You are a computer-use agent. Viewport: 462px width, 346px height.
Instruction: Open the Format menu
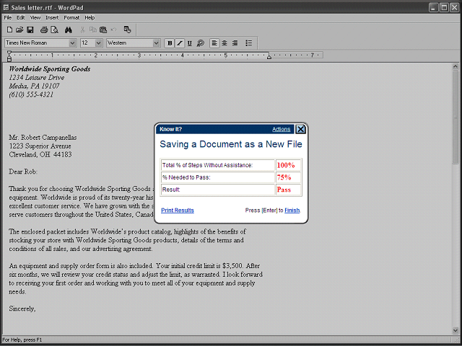(71, 17)
